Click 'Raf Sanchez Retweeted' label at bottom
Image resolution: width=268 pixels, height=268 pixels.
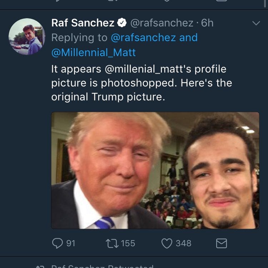102,266
